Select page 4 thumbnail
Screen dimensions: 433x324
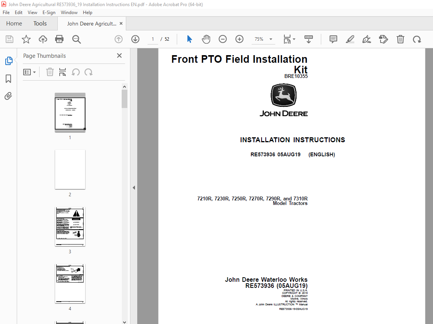coord(70,284)
